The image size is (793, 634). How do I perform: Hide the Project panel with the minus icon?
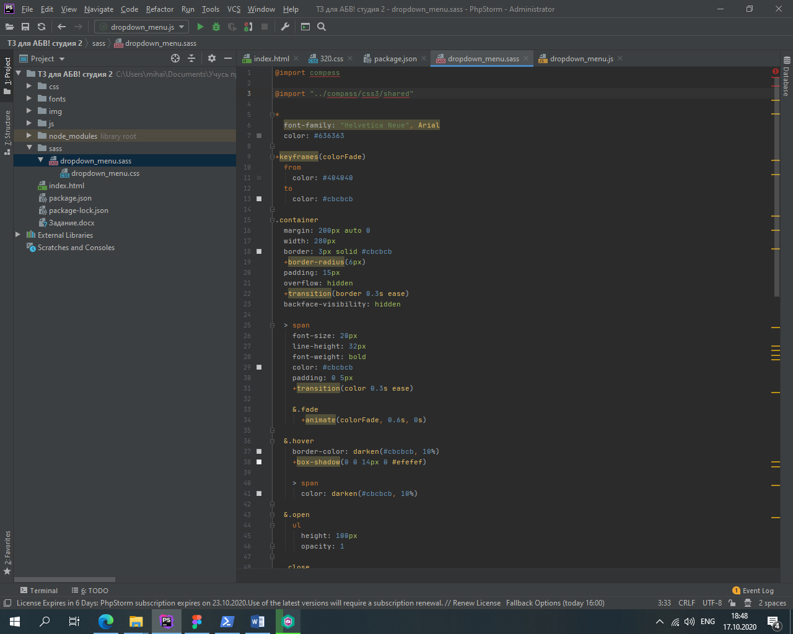(x=228, y=58)
